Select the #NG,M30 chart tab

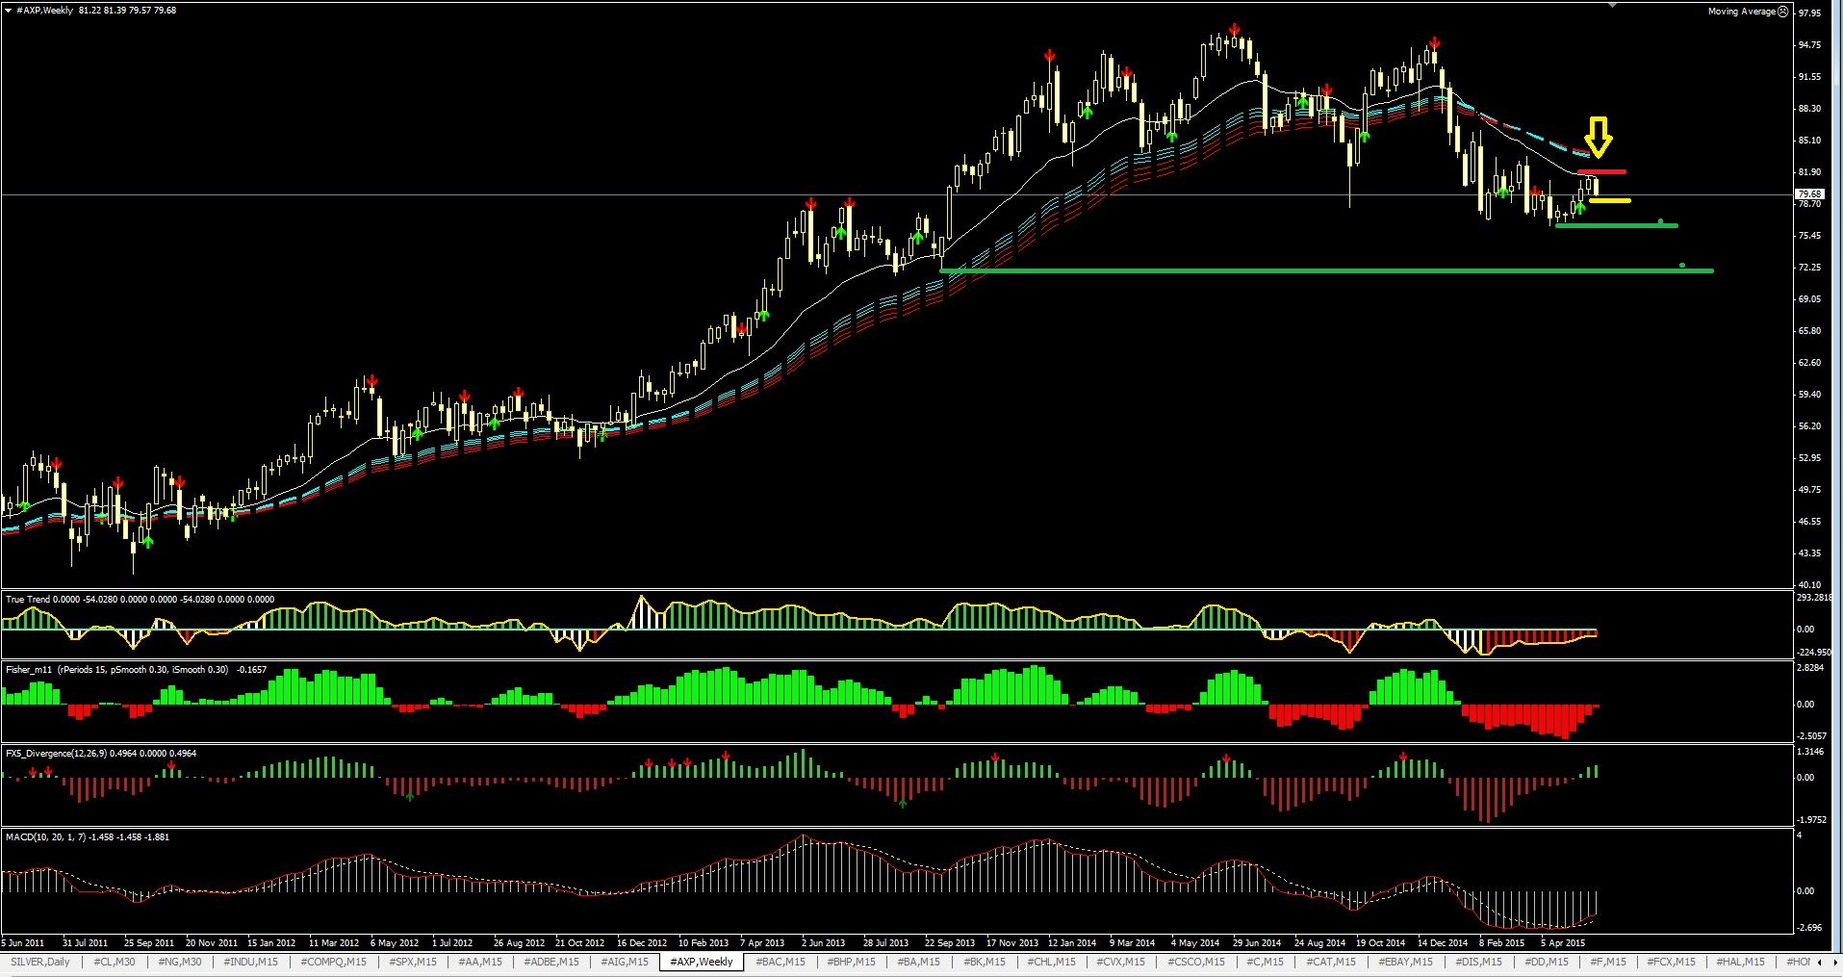click(180, 962)
